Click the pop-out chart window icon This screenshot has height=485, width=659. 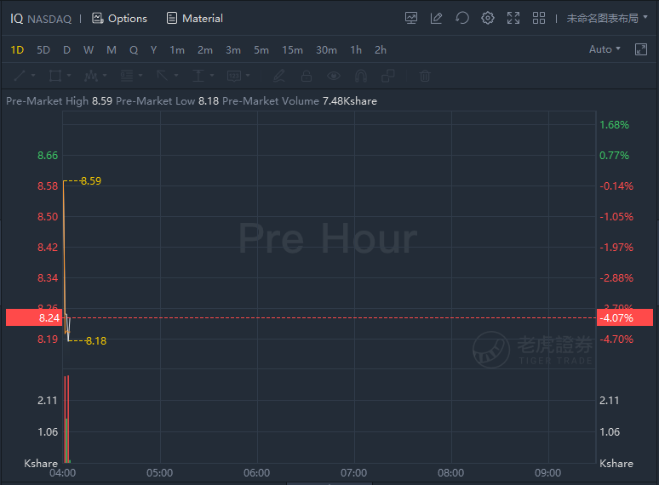pos(641,49)
